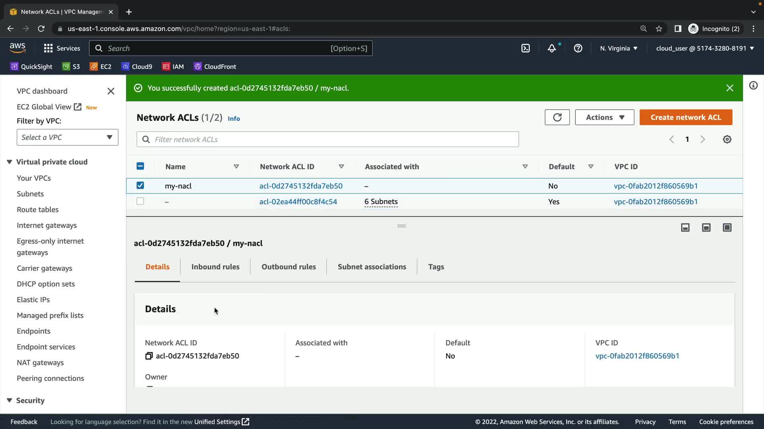Open the Subnet associations tab
Image resolution: width=764 pixels, height=429 pixels.
tap(372, 267)
